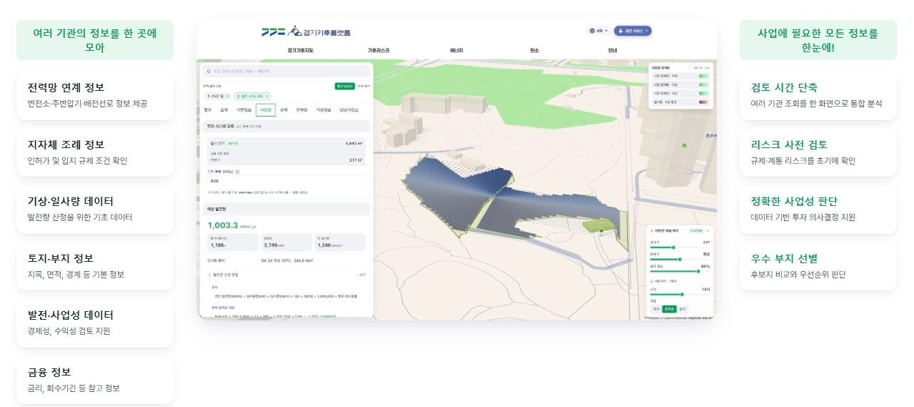Switch to the 합산 tab
Viewport: 914px width, 407px height.
pyautogui.click(x=208, y=110)
